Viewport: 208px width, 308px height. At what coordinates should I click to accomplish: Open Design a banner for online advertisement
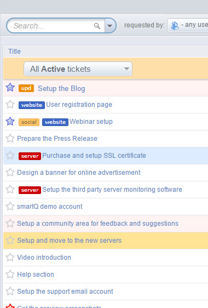coord(79,173)
